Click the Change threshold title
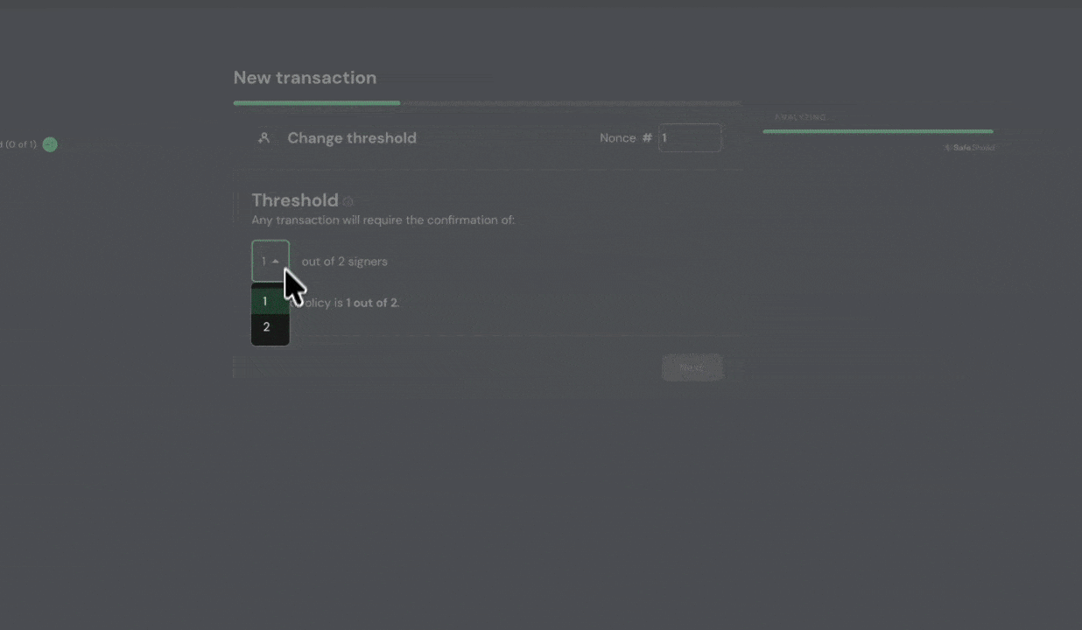Image resolution: width=1082 pixels, height=630 pixels. click(x=352, y=137)
